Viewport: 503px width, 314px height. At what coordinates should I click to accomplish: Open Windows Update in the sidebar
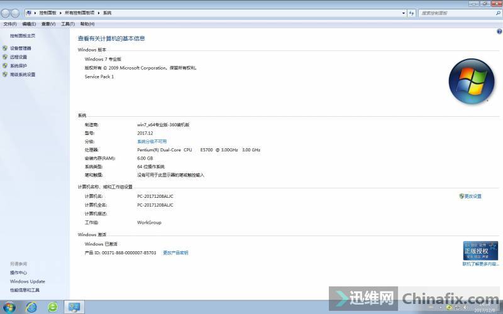click(x=27, y=281)
